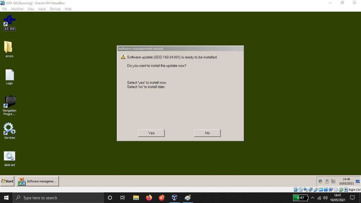Open File Explorer from host taskbar
This screenshot has height=203, width=361.
[136, 198]
